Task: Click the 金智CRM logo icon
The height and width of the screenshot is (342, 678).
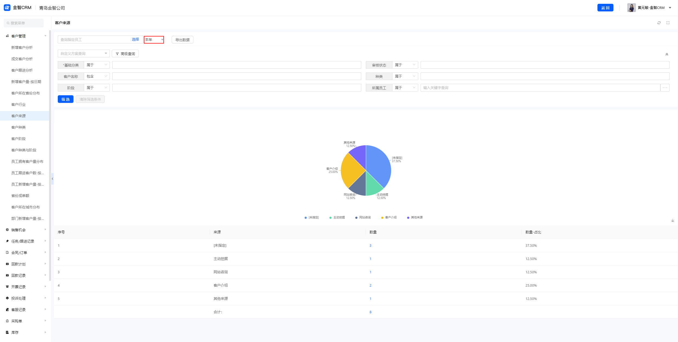Action: pyautogui.click(x=7, y=8)
